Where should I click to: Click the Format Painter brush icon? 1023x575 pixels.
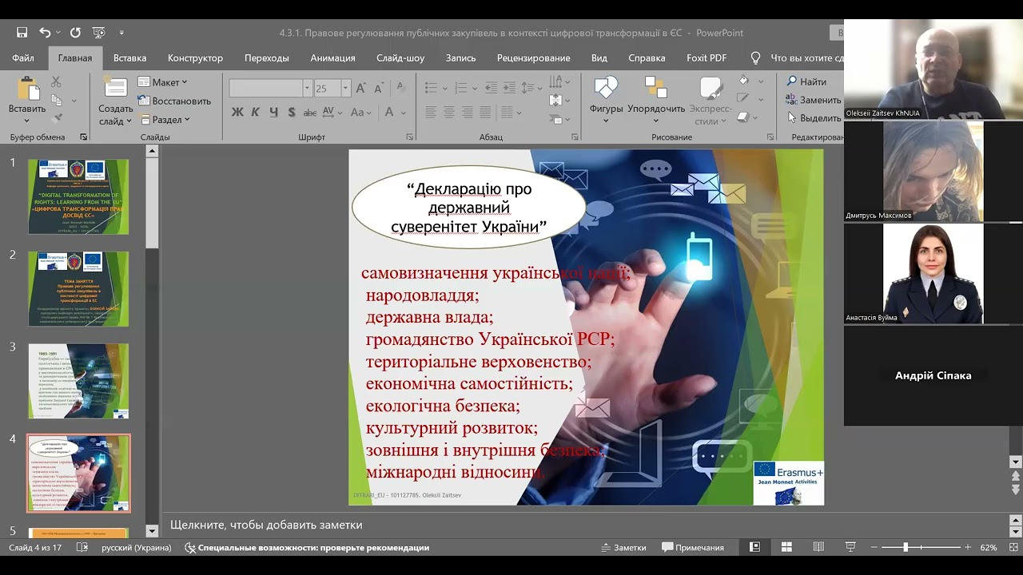coord(56,118)
